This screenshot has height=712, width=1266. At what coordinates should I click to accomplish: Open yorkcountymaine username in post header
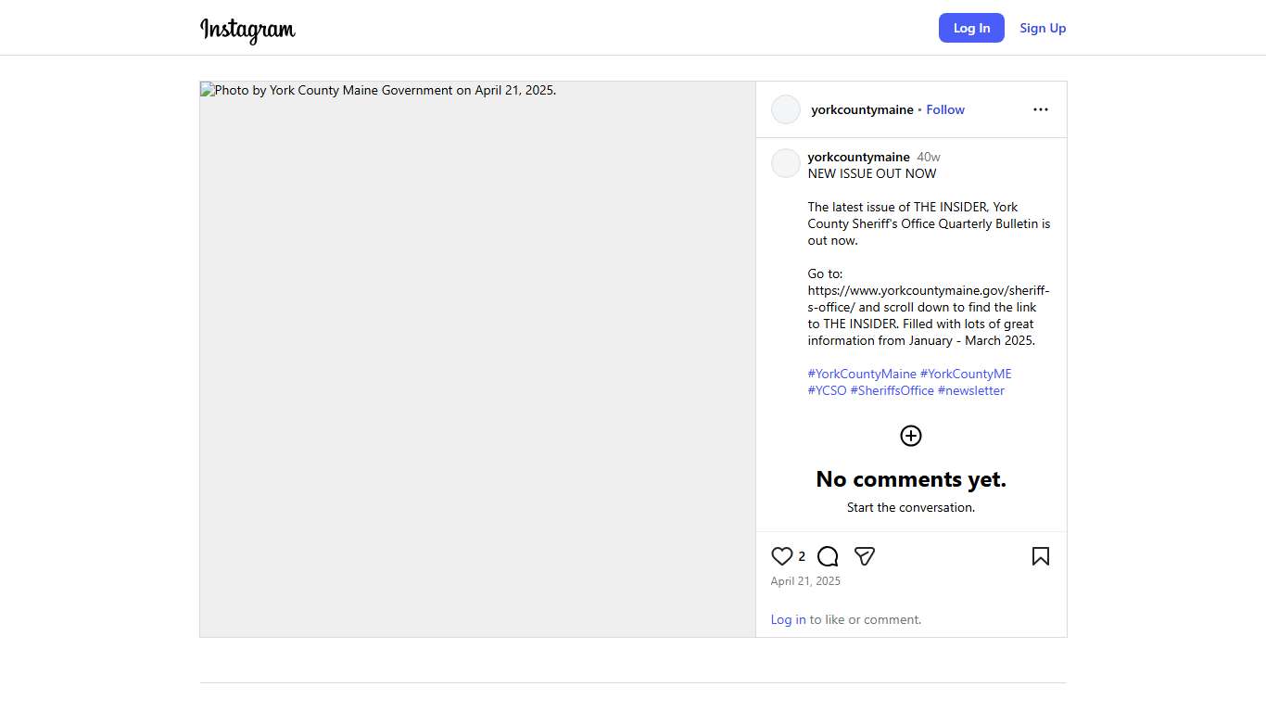[862, 109]
